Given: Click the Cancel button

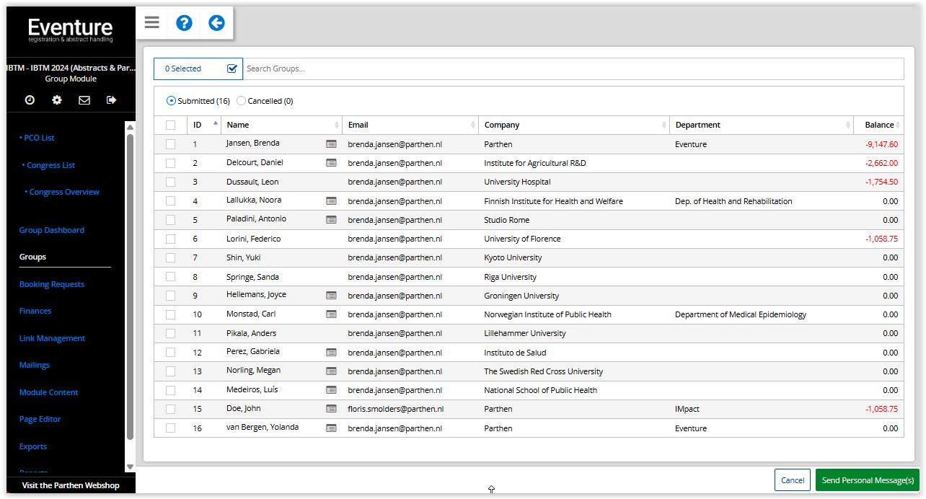Looking at the screenshot, I should [793, 480].
